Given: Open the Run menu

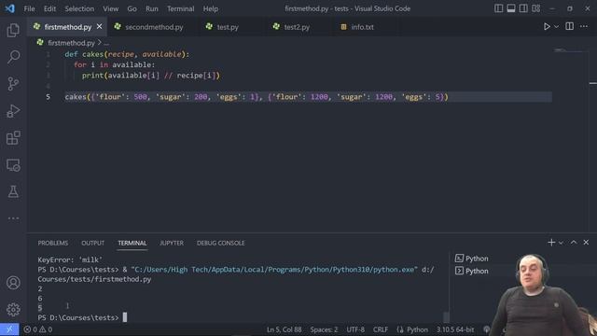Looking at the screenshot, I should tap(151, 8).
